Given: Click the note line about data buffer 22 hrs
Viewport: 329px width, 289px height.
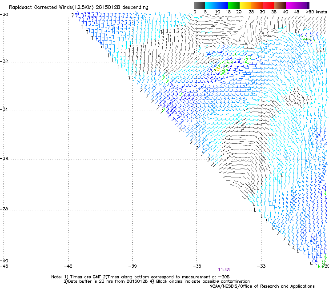Looking at the screenshot, I should (156, 281).
